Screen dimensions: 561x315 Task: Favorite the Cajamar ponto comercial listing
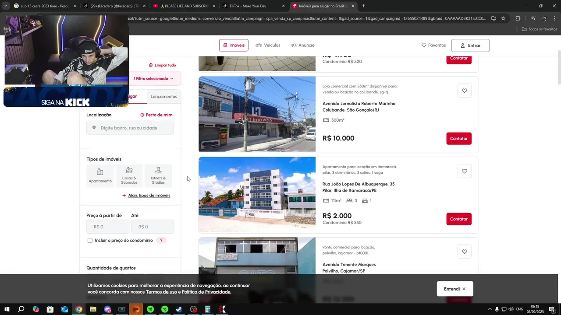tap(465, 252)
